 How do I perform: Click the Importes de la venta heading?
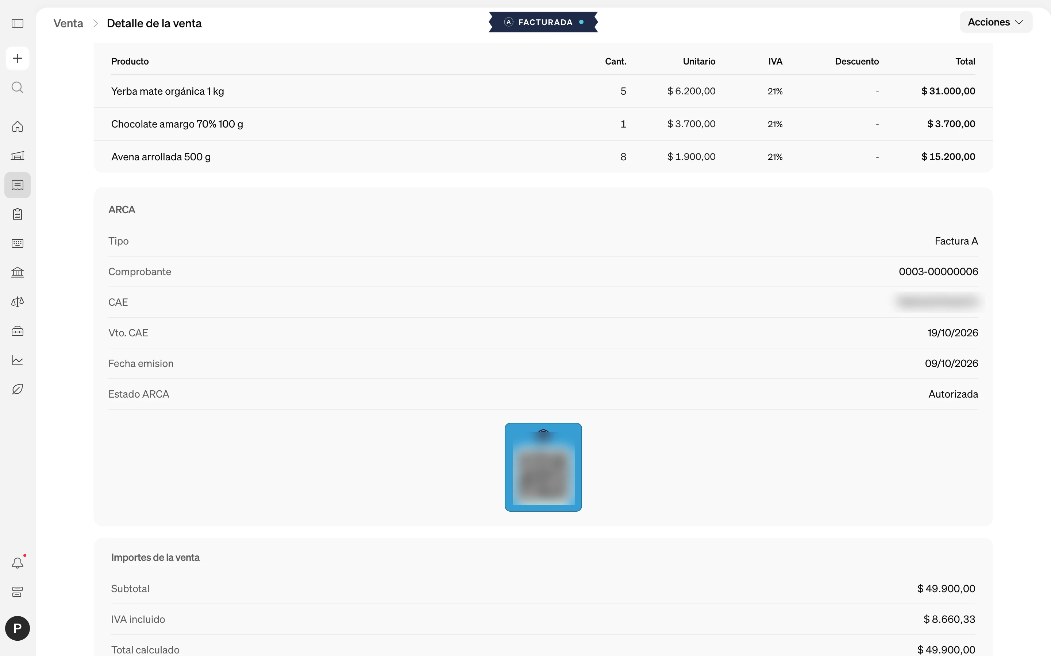click(x=155, y=558)
